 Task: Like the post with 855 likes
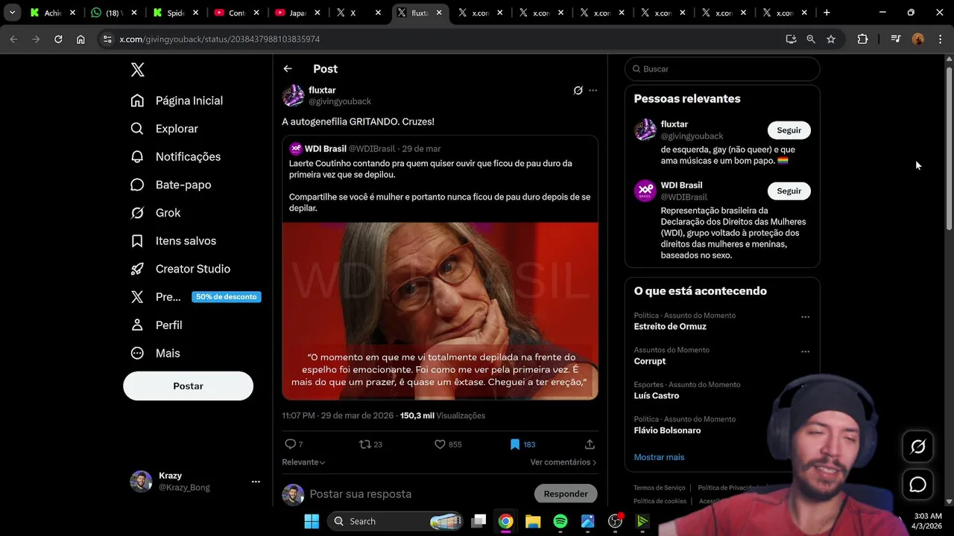click(x=448, y=444)
